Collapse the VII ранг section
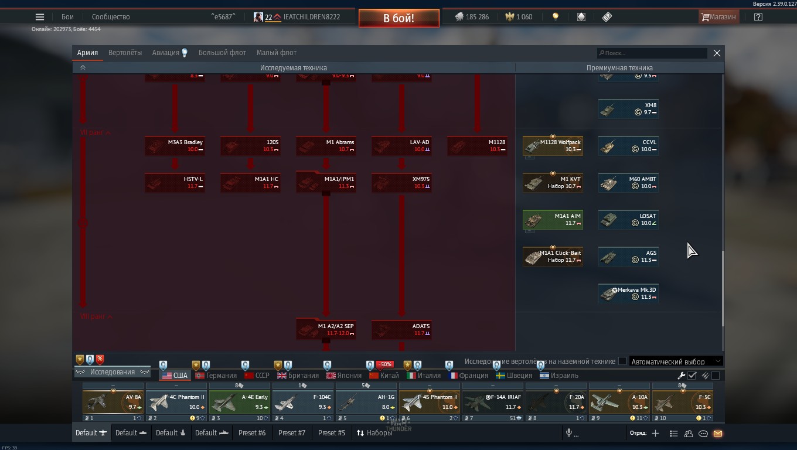797x450 pixels. coord(96,132)
